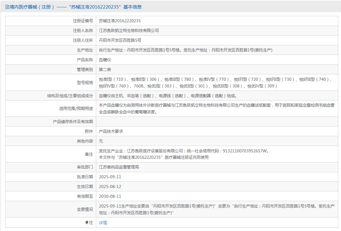Image resolution: width=341 pixels, height=231 pixels.
Task: Click registrant name 江苏鱼跃凯立特生物科技有限公司
Action: (129, 31)
